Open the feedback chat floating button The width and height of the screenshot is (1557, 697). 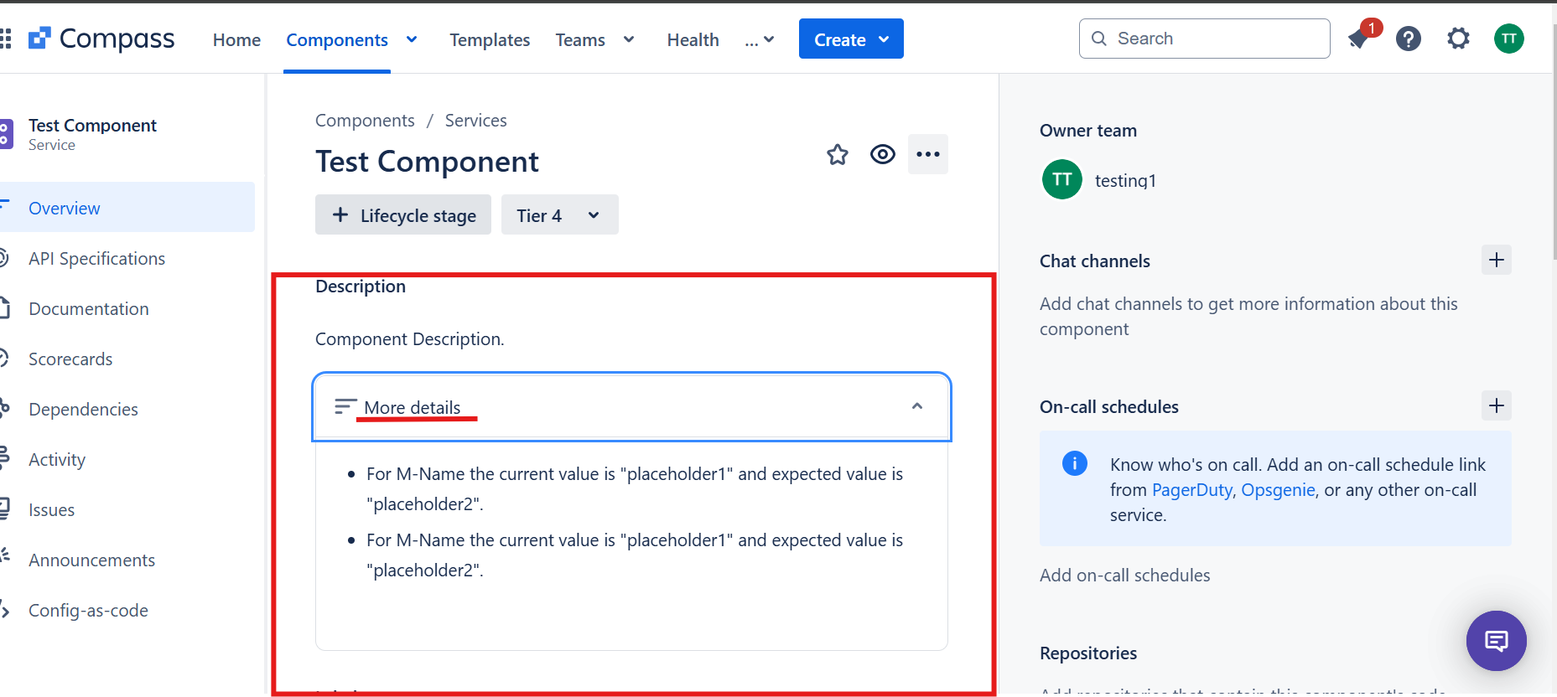coord(1497,641)
